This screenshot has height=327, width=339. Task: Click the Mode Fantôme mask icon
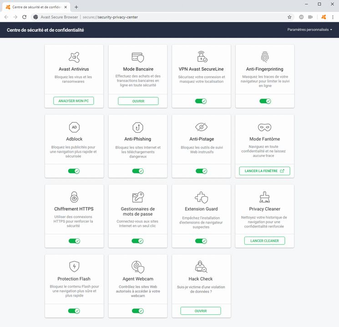[265, 127]
